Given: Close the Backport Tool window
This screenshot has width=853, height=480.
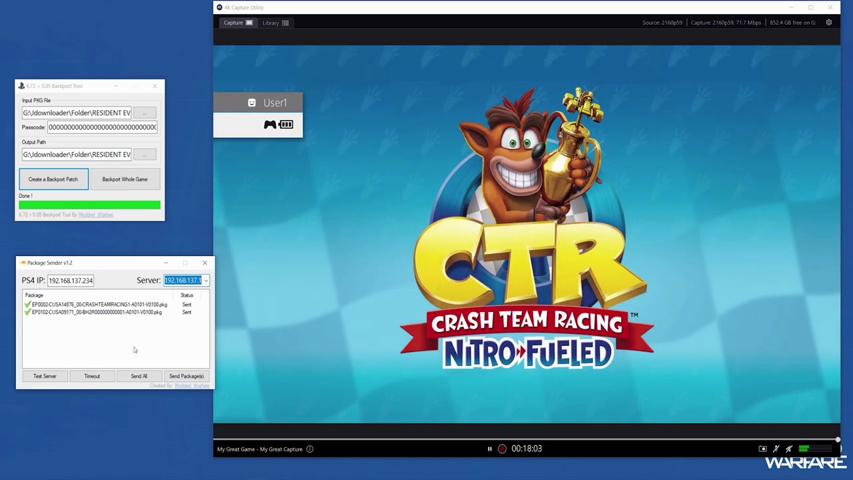Looking at the screenshot, I should pyautogui.click(x=155, y=86).
